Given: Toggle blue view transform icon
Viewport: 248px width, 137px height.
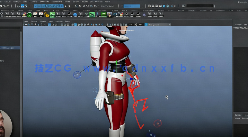Looking at the screenshot, I should click(146, 25).
